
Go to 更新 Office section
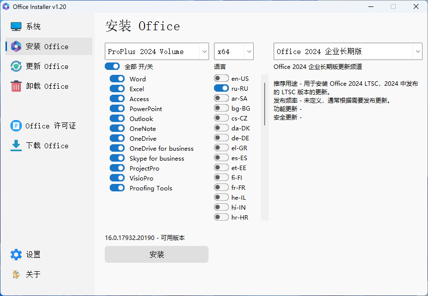click(49, 66)
